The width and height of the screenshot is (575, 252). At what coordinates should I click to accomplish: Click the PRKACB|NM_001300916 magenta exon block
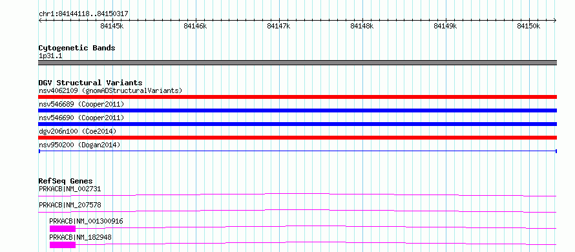coord(63,229)
